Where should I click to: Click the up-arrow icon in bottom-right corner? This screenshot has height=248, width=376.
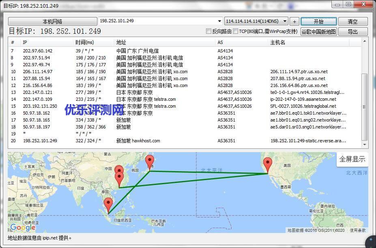pyautogui.click(x=370, y=242)
